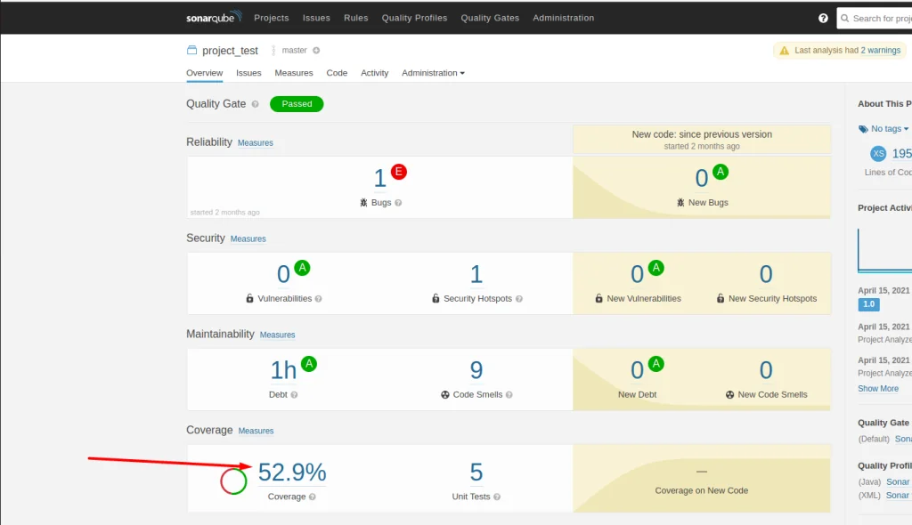Click the plus icon next to master branch

coord(316,51)
